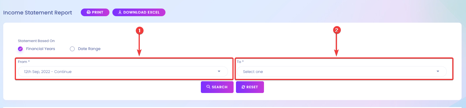Click the Income Statement Report heading
Image resolution: width=466 pixels, height=108 pixels.
(37, 13)
